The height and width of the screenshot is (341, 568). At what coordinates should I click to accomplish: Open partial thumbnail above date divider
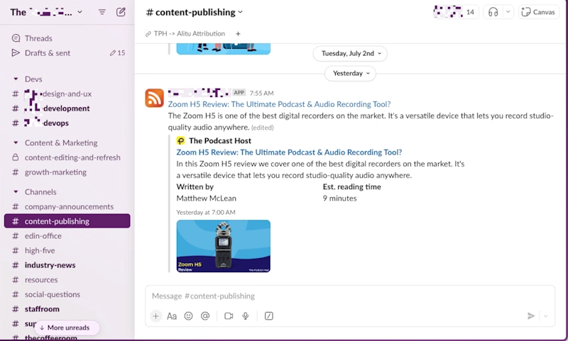pyautogui.click(x=224, y=49)
